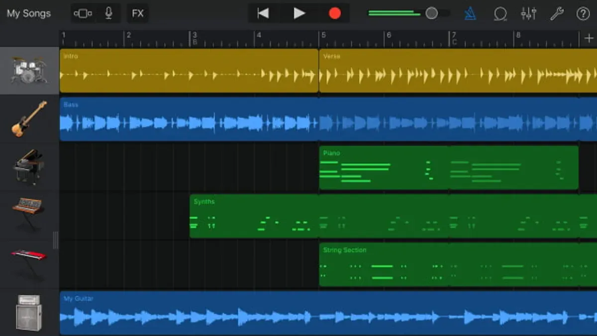Select the Bass guitar track icon
This screenshot has width=597, height=336.
click(x=29, y=118)
